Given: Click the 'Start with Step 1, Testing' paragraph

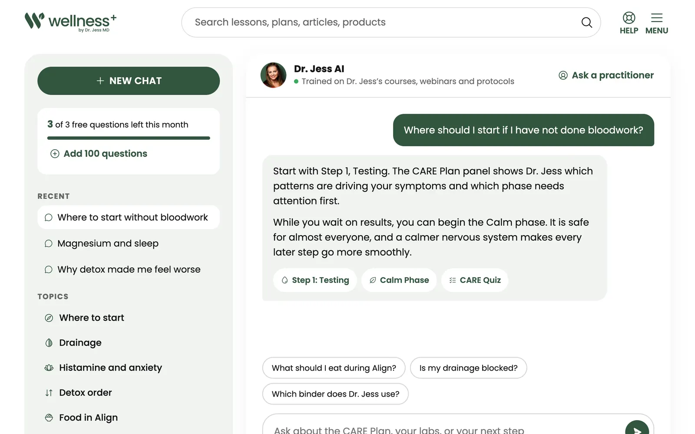Looking at the screenshot, I should pyautogui.click(x=433, y=186).
